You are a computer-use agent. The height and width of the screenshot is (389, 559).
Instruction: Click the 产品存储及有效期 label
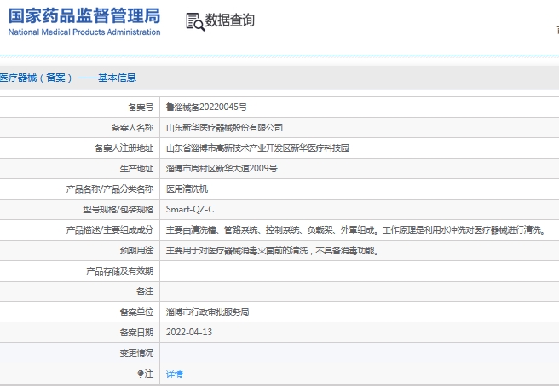tap(120, 271)
